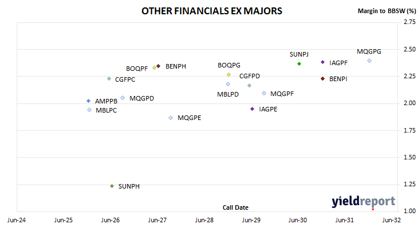
Task: Click the SUNPH green diamond marker
Action: coord(112,186)
